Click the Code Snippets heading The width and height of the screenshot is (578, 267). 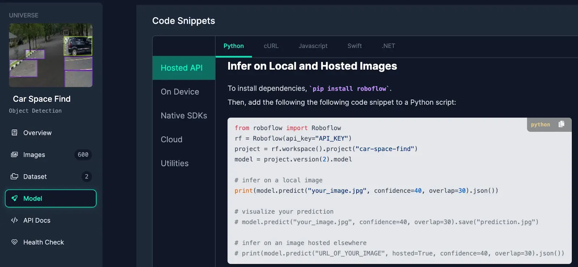point(184,21)
